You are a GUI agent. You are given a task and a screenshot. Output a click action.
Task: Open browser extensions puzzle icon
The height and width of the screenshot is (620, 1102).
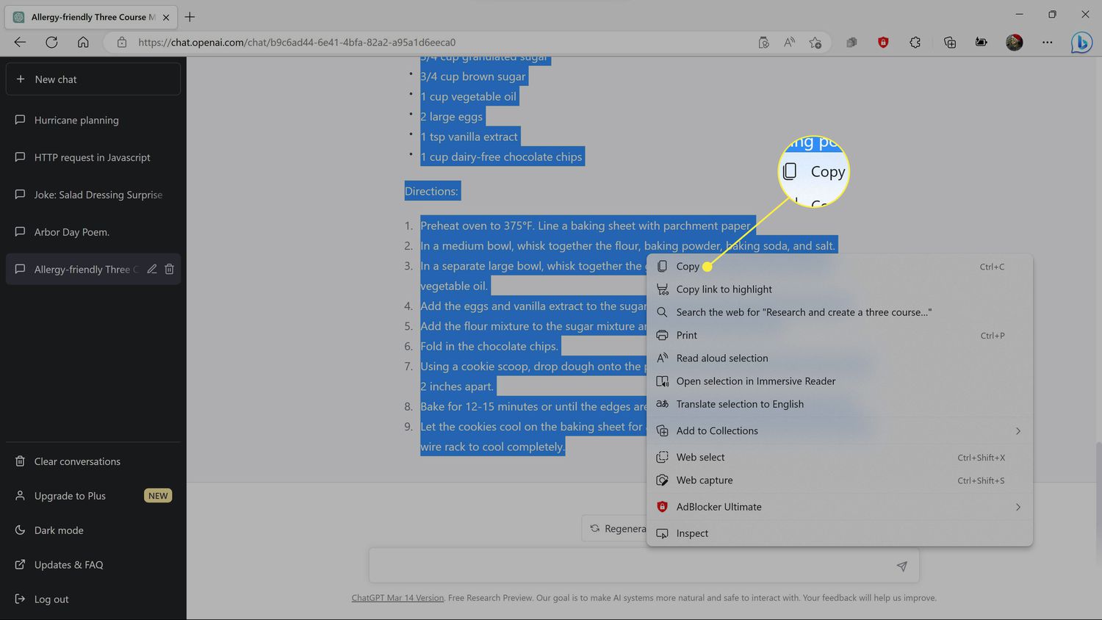[915, 43]
